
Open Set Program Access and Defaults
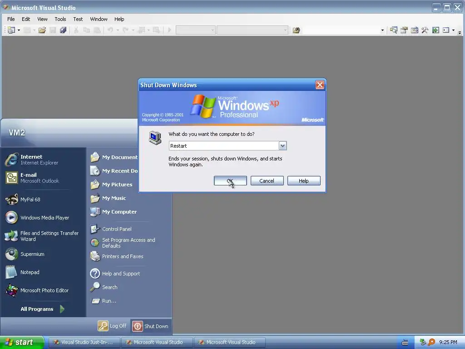(x=128, y=243)
